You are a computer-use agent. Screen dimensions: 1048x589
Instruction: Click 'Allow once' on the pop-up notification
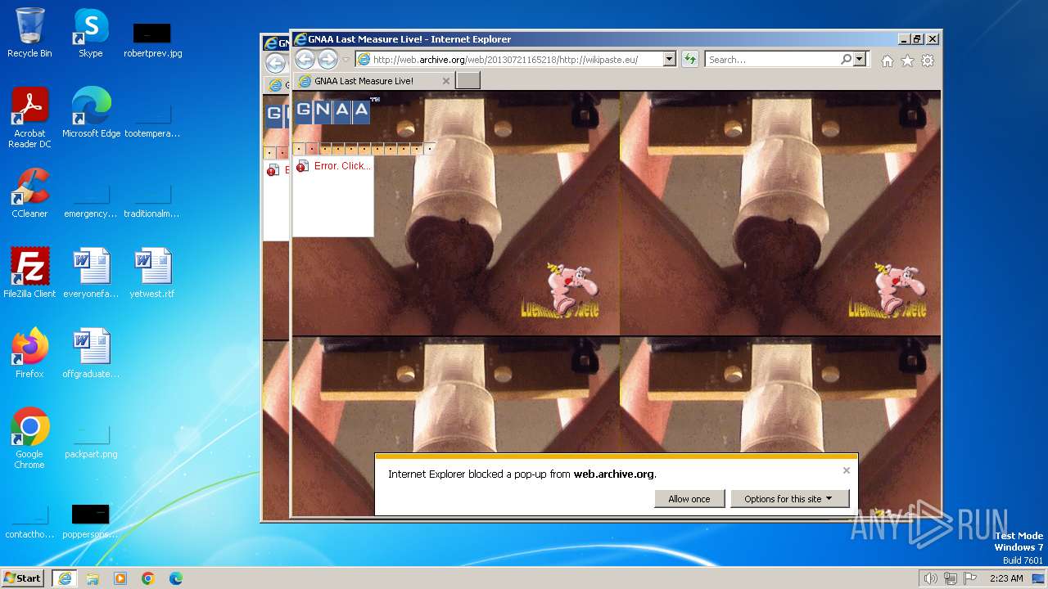tap(689, 499)
